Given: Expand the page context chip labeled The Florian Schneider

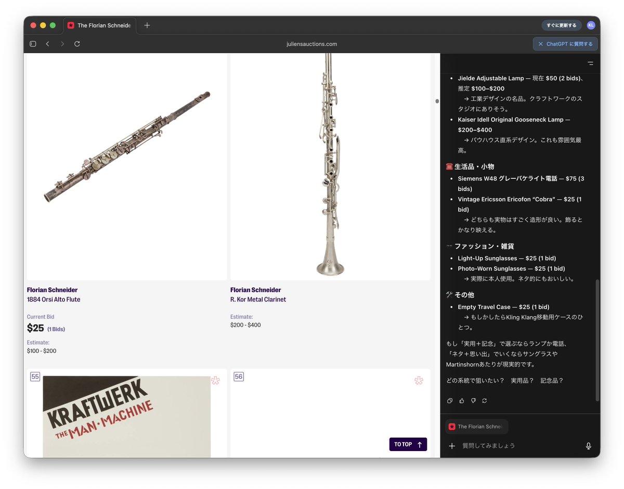Looking at the screenshot, I should pos(476,426).
